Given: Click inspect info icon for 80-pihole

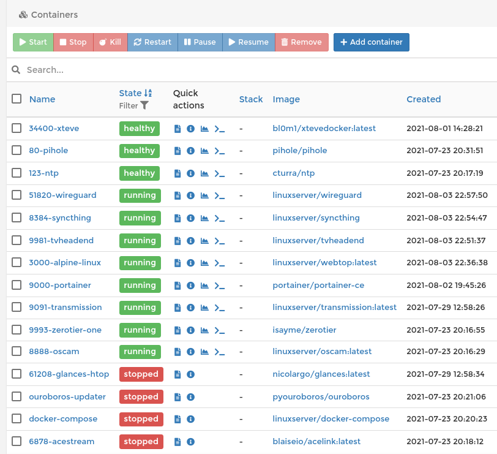Looking at the screenshot, I should (x=190, y=151).
